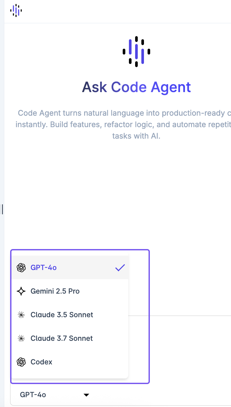
Task: Click the Gemini star icon
Action: tap(21, 291)
